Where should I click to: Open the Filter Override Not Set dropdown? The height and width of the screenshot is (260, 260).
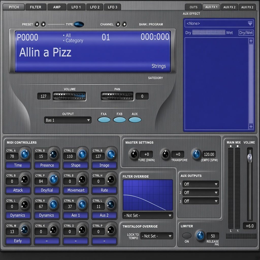pos(148,215)
